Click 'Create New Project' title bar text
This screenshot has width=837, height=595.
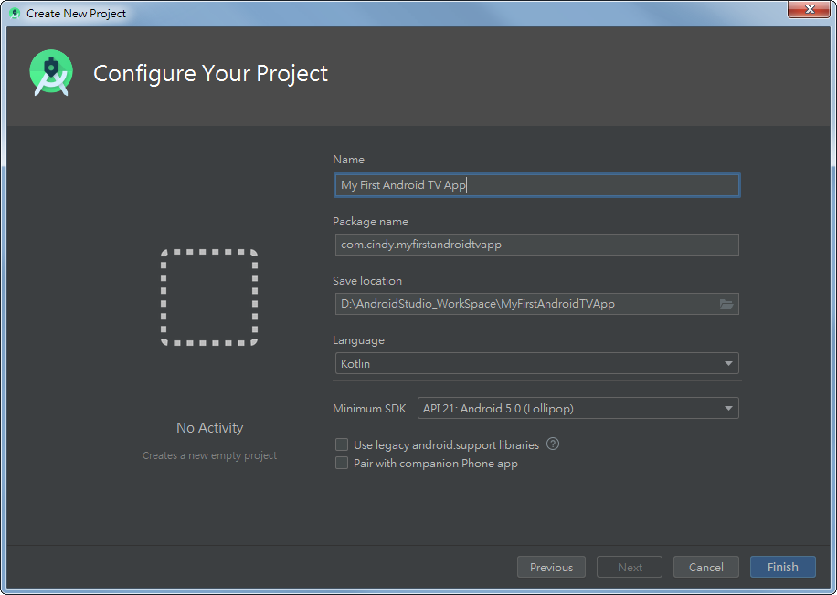click(77, 14)
